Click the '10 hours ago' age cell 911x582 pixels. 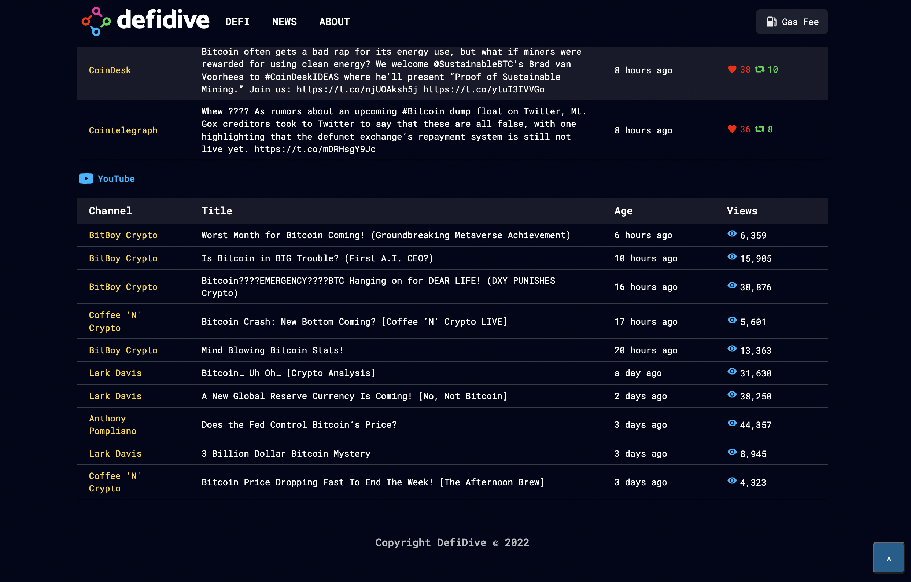click(x=646, y=258)
